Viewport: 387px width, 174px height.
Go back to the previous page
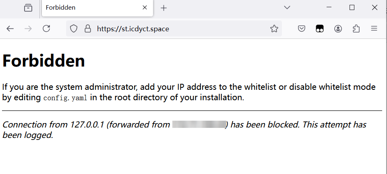(x=10, y=28)
